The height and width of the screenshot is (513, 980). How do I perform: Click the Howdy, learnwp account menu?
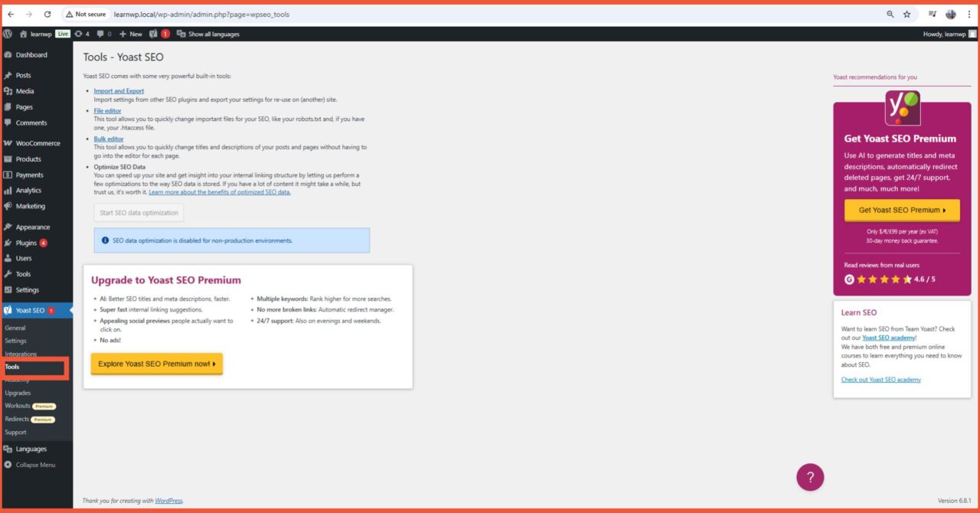coord(950,34)
